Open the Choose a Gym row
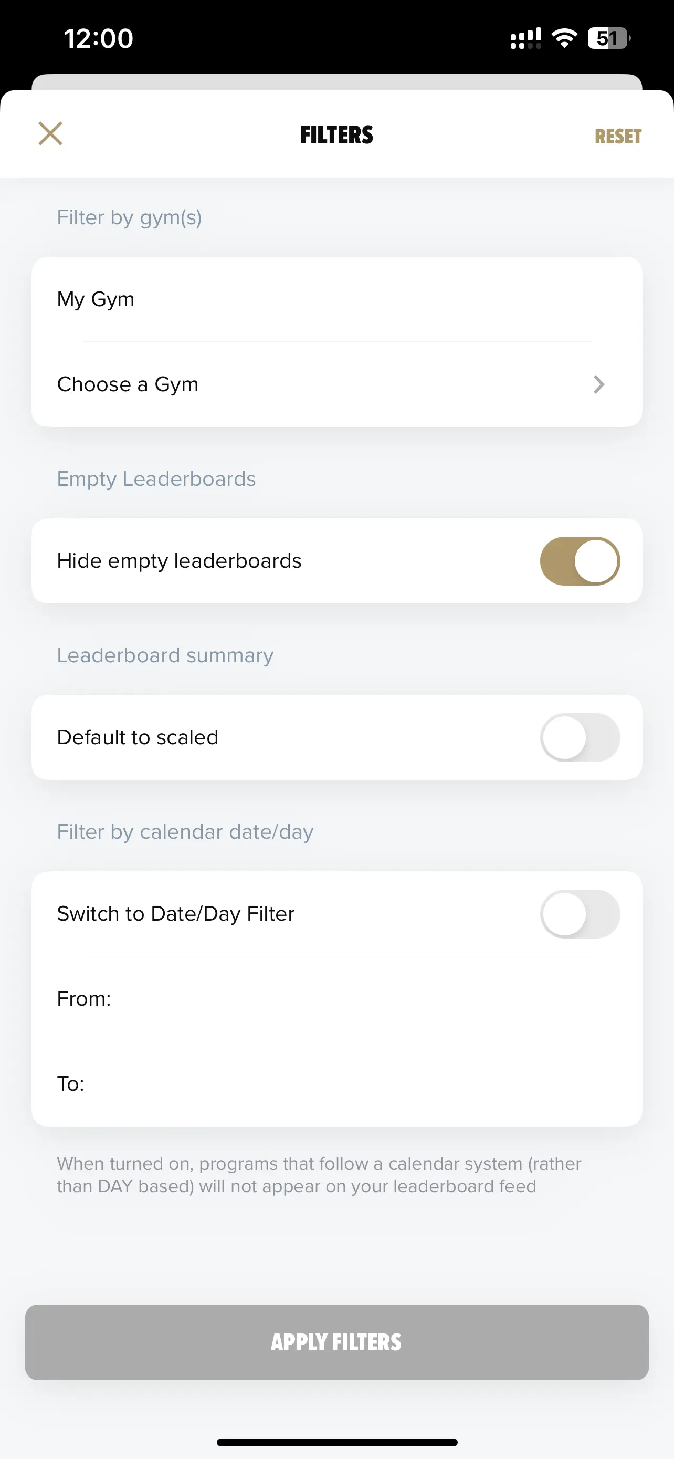The height and width of the screenshot is (1459, 674). click(x=336, y=384)
